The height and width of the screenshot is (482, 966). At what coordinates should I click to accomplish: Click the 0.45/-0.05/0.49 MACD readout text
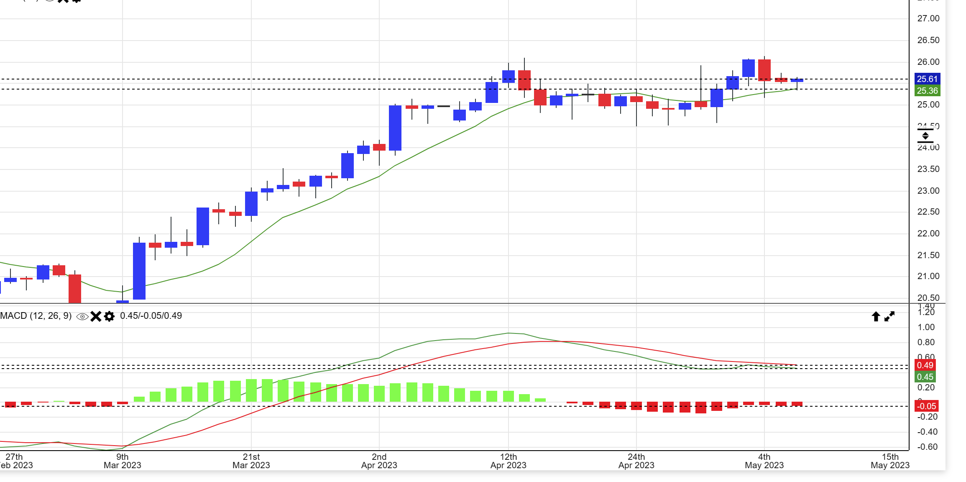151,316
